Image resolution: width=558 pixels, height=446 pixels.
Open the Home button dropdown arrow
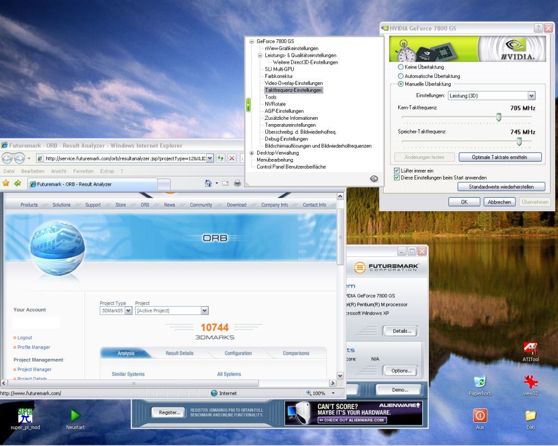pos(216,184)
